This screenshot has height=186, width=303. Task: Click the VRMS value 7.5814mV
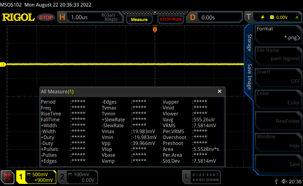click(x=204, y=126)
